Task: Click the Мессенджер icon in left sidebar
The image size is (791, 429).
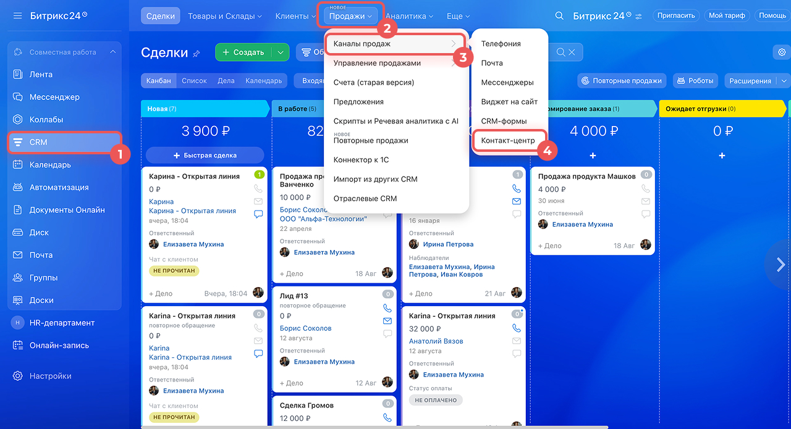Action: pos(18,97)
